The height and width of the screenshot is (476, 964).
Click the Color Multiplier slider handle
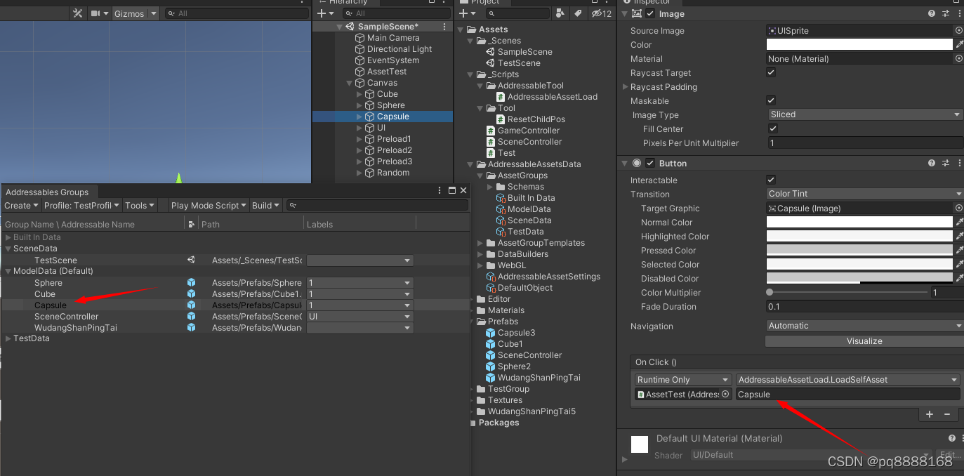pyautogui.click(x=770, y=292)
